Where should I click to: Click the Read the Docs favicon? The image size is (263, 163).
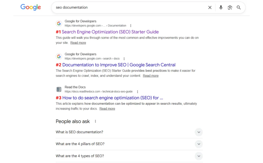tap(59, 89)
